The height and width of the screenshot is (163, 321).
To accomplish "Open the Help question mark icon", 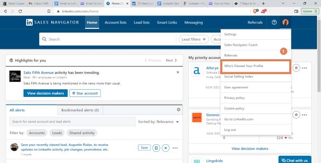I will 274,22.
